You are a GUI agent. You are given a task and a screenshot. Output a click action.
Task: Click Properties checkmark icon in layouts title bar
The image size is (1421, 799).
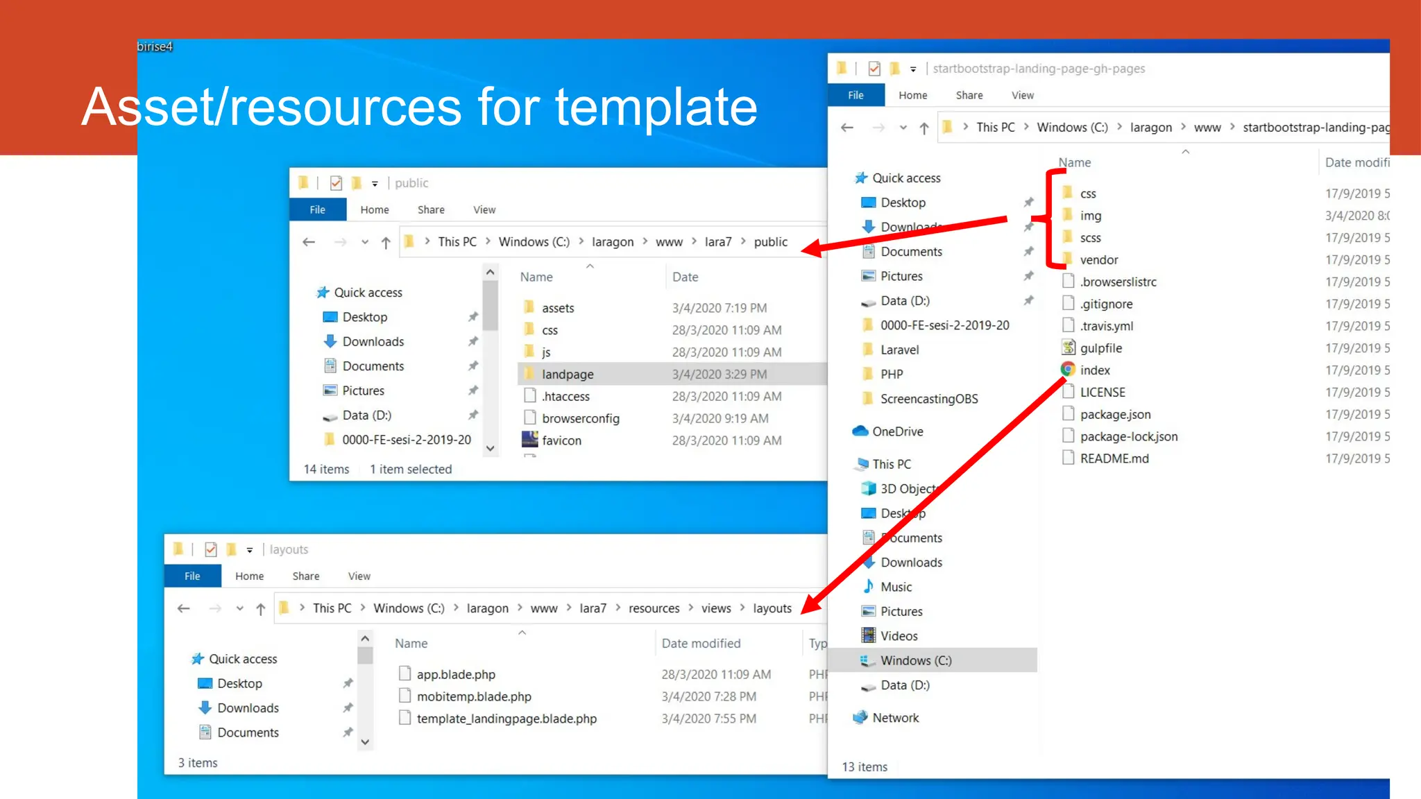coord(211,549)
